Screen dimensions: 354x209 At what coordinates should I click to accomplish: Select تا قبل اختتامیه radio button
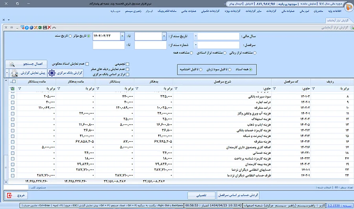(x=201, y=69)
